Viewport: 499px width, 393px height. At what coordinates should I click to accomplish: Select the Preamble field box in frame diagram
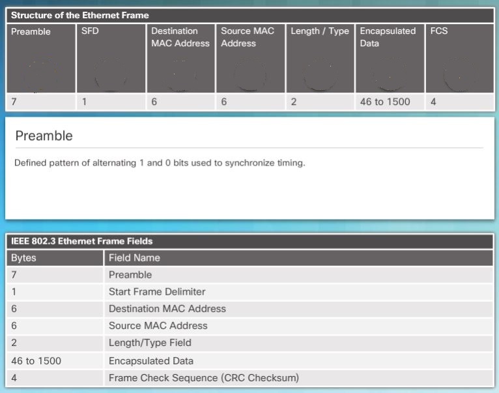[40, 59]
